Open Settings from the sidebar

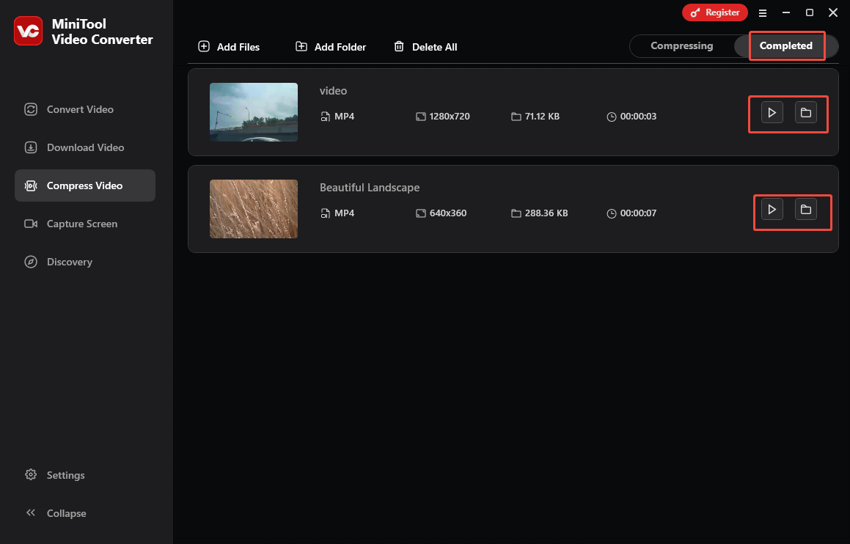click(x=55, y=475)
